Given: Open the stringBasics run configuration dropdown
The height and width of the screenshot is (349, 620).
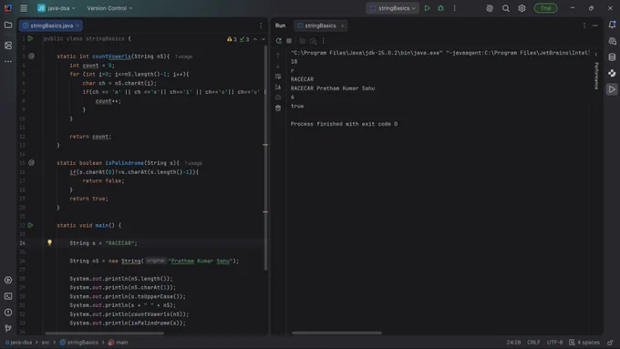Looking at the screenshot, I should tap(392, 8).
